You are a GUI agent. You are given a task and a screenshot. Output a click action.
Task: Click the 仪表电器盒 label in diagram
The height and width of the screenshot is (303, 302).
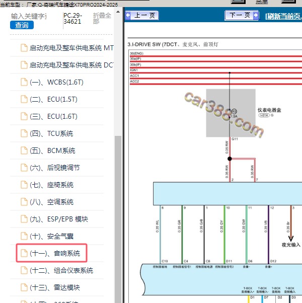[x=269, y=110]
